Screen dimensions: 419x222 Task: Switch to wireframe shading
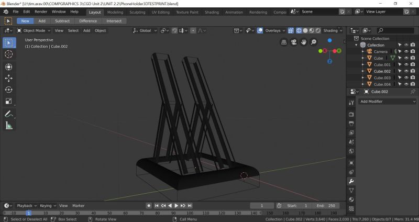point(299,31)
